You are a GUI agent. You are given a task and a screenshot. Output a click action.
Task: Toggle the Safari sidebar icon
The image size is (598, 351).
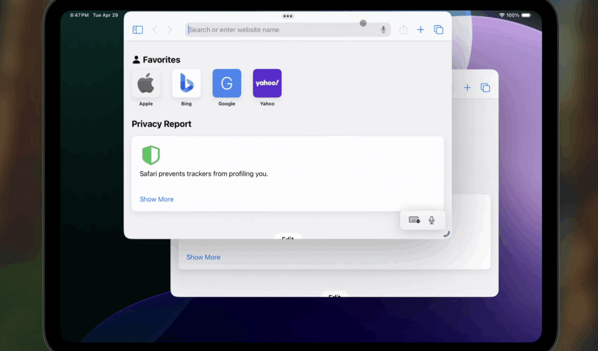click(x=138, y=30)
